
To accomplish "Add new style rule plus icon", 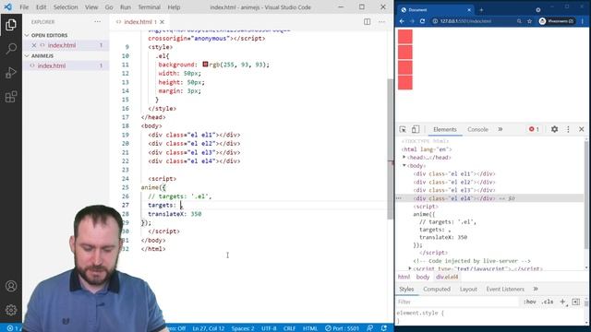I will coord(562,302).
